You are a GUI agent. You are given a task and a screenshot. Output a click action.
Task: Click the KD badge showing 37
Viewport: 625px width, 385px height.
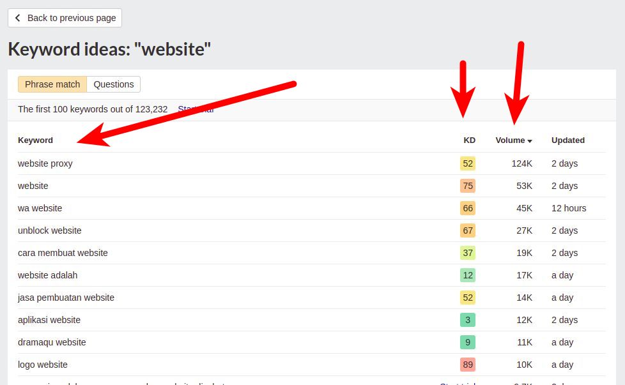(x=468, y=253)
